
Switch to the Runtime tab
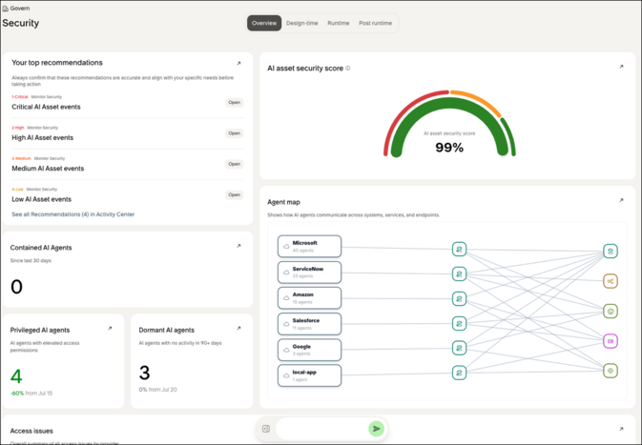(x=339, y=23)
